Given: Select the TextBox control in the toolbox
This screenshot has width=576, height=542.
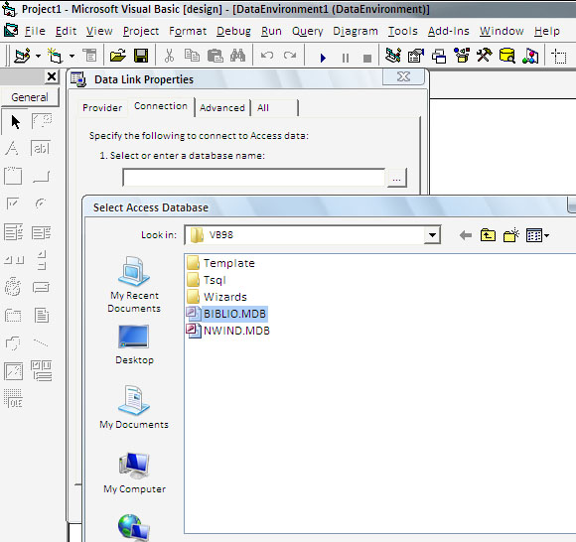Looking at the screenshot, I should coord(41,148).
